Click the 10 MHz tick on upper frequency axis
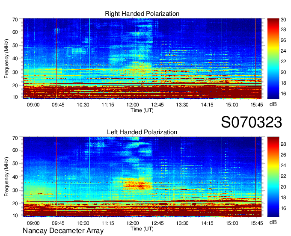Viewport: 291px width, 236px height. click(15, 97)
